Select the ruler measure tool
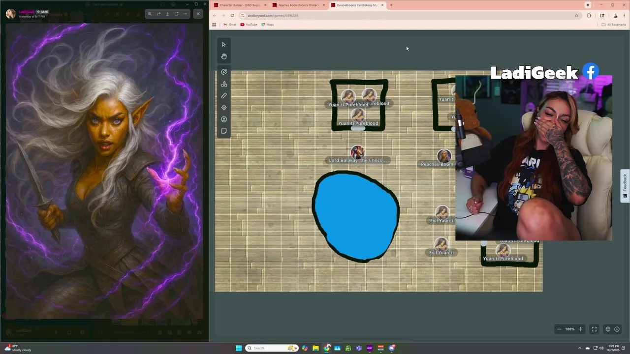The height and width of the screenshot is (354, 630). (224, 96)
